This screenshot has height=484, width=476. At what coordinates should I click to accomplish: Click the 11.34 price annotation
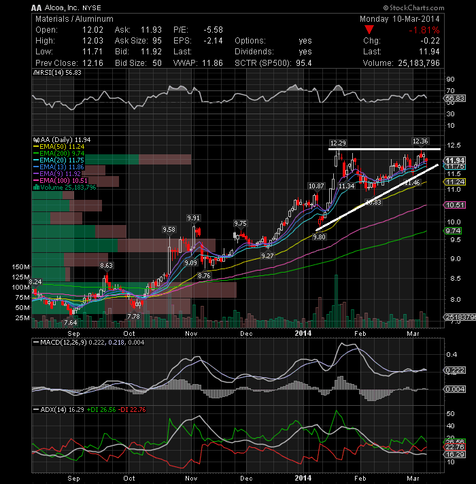[x=346, y=186]
